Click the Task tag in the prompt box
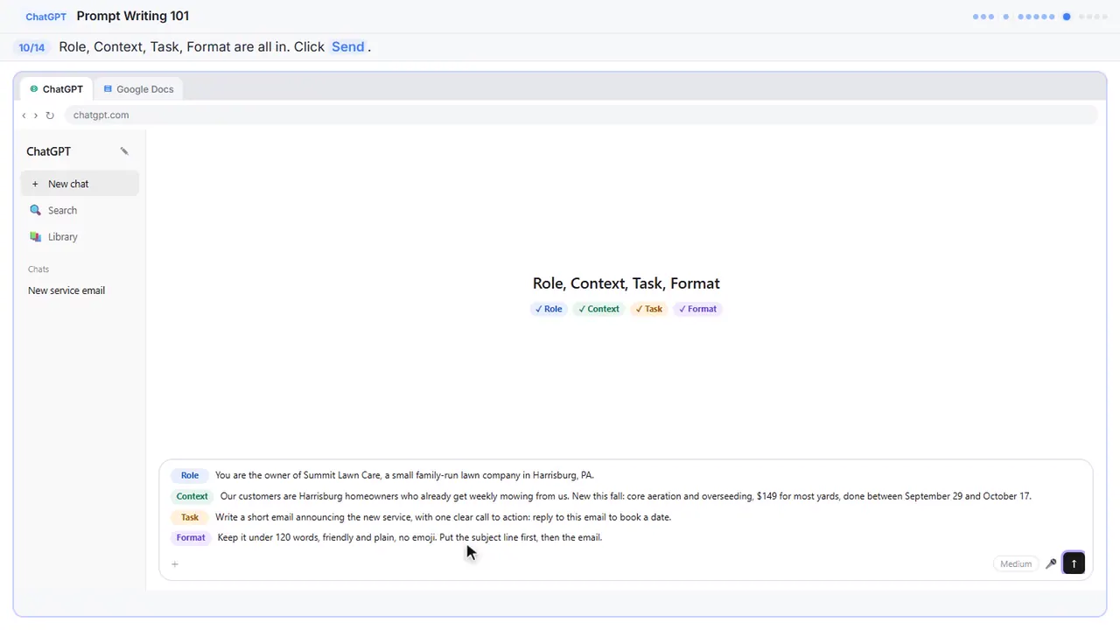1120x630 pixels. tap(190, 517)
